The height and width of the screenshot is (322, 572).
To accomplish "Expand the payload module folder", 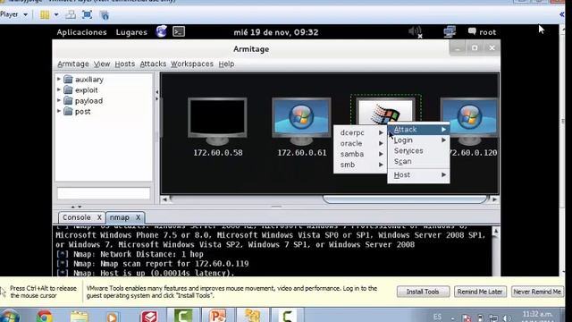I will pos(59,100).
